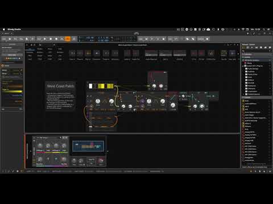Click the cloud icon in the menu bar
The image size is (273, 204).
click(208, 29)
